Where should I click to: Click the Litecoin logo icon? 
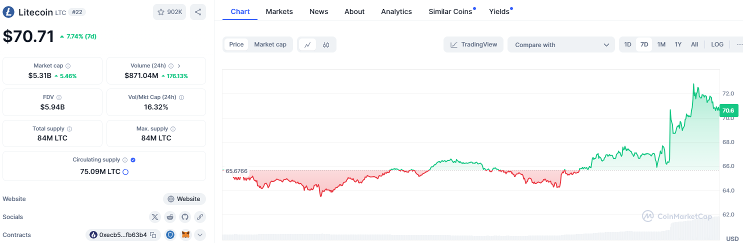click(8, 12)
